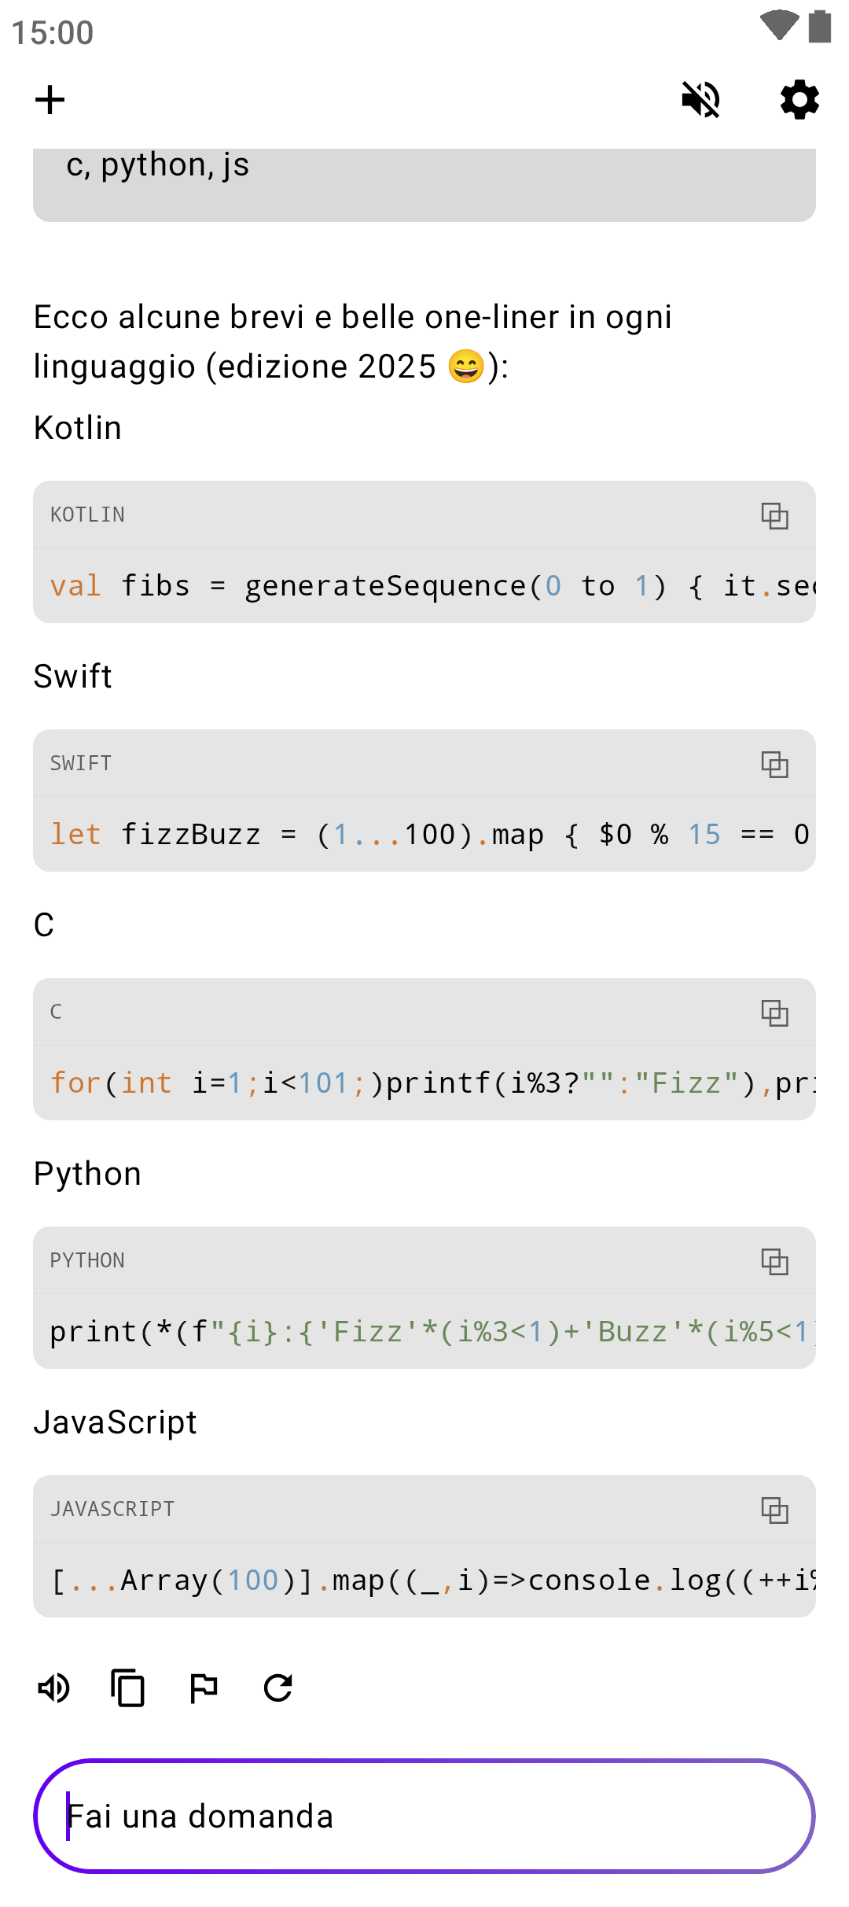The height and width of the screenshot is (1907, 849).
Task: Regenerate the response
Action: (x=278, y=1688)
